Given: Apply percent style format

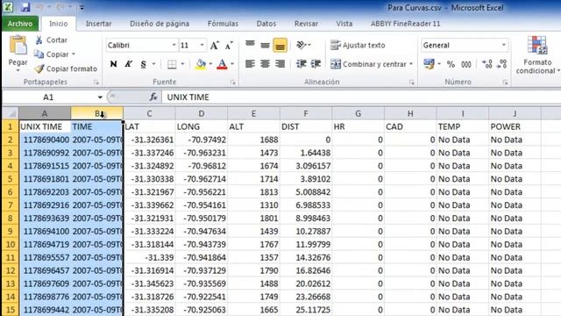Looking at the screenshot, I should (451, 64).
